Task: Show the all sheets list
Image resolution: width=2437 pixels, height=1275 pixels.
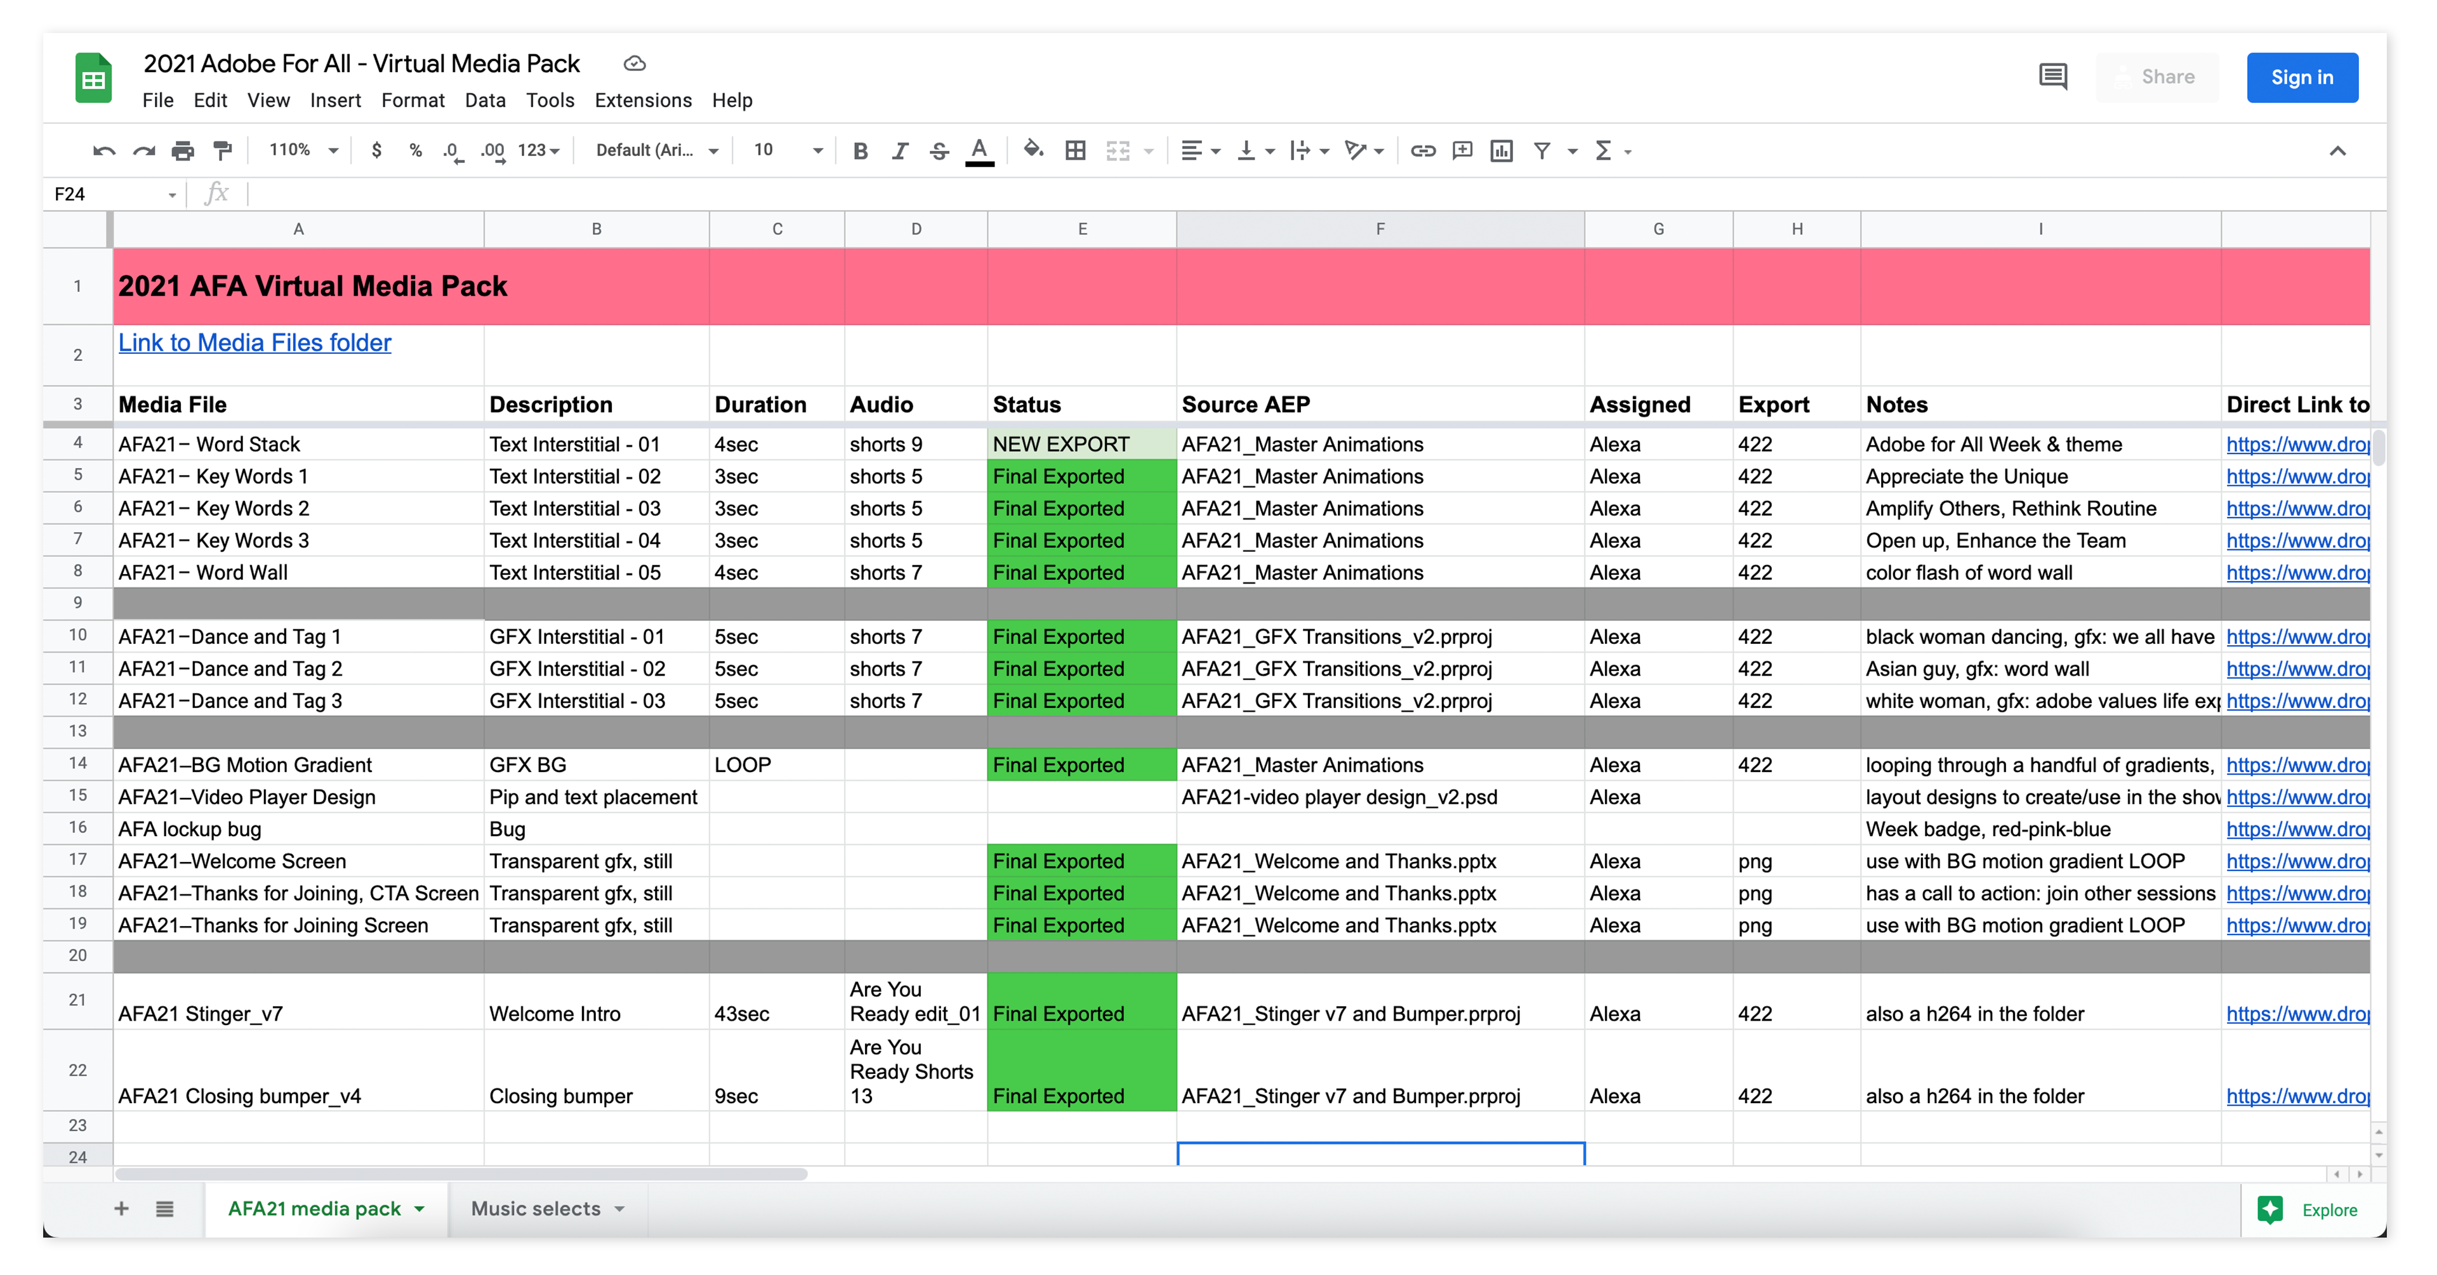Action: pyautogui.click(x=164, y=1208)
